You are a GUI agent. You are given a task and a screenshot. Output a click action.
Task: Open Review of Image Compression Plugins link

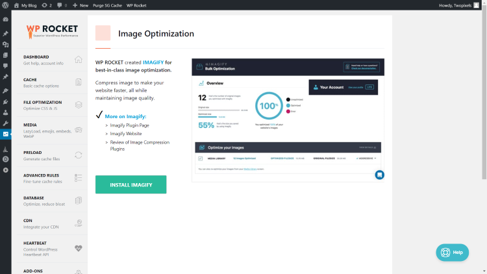point(140,145)
